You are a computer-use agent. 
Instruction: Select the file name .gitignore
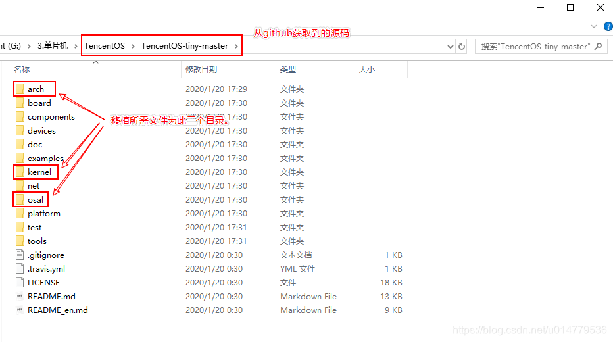coord(46,255)
